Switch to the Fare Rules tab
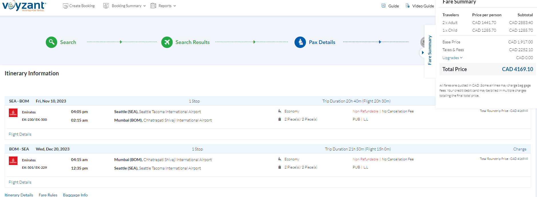The height and width of the screenshot is (197, 537). [x=48, y=195]
